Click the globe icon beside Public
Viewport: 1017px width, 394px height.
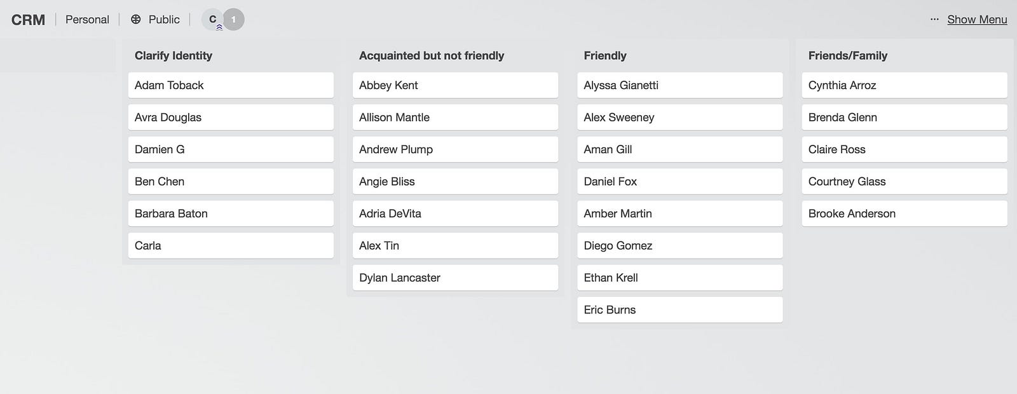tap(135, 20)
